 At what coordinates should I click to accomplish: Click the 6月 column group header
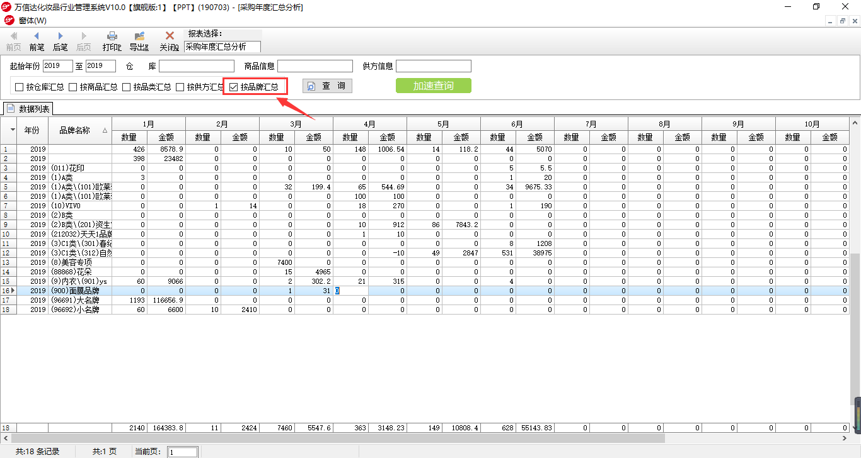[517, 124]
